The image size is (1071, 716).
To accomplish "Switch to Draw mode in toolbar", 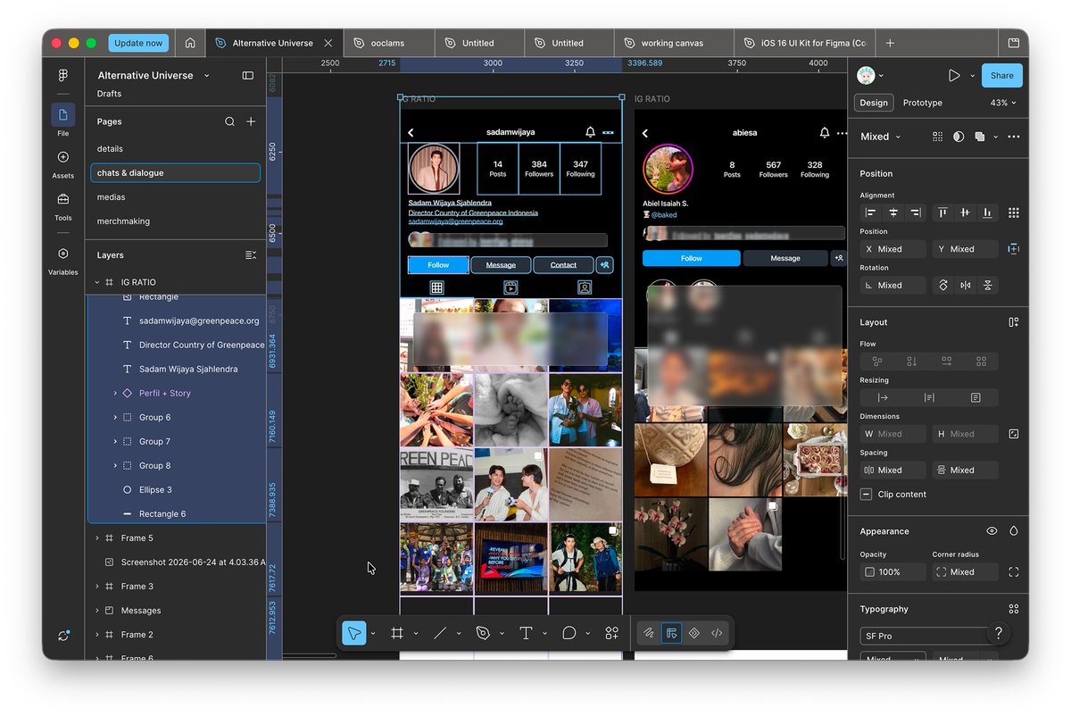I will [650, 633].
